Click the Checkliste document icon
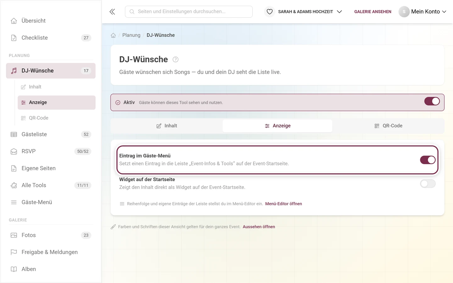Viewport: 453px width, 283px height. coord(14,38)
